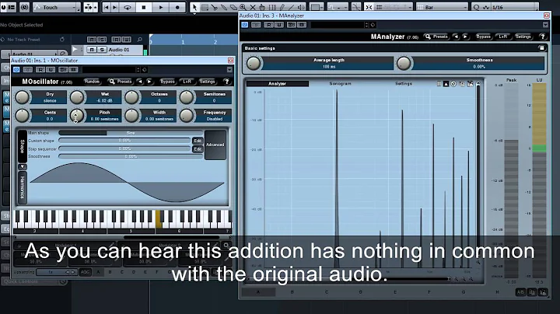This screenshot has width=560, height=314.
Task: Toggle MOscillator plugin power button
Action: [x=16, y=70]
